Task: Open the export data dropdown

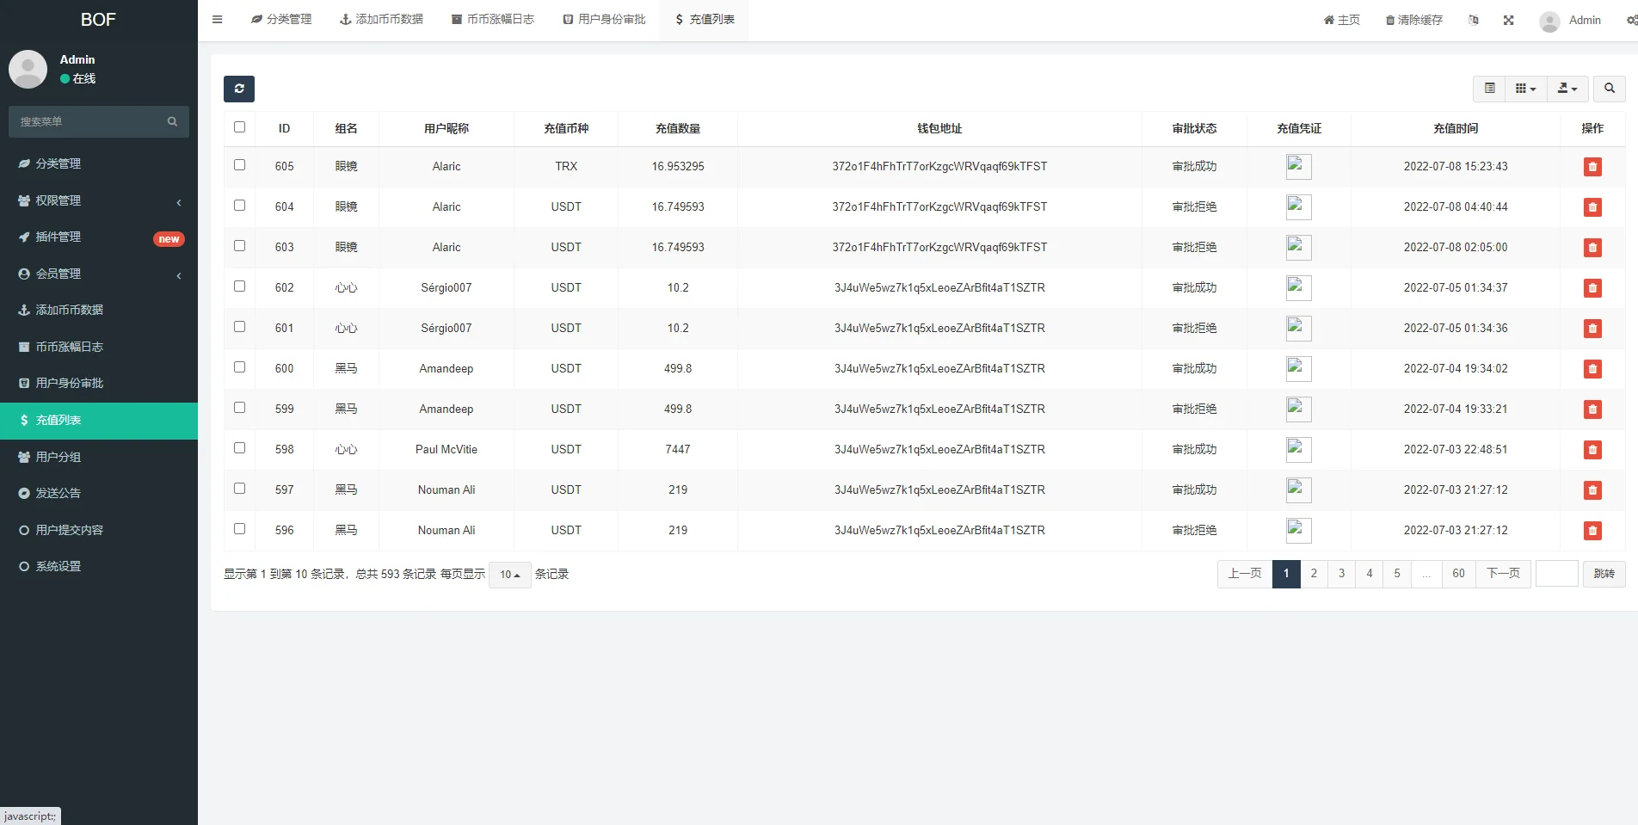Action: click(1567, 89)
